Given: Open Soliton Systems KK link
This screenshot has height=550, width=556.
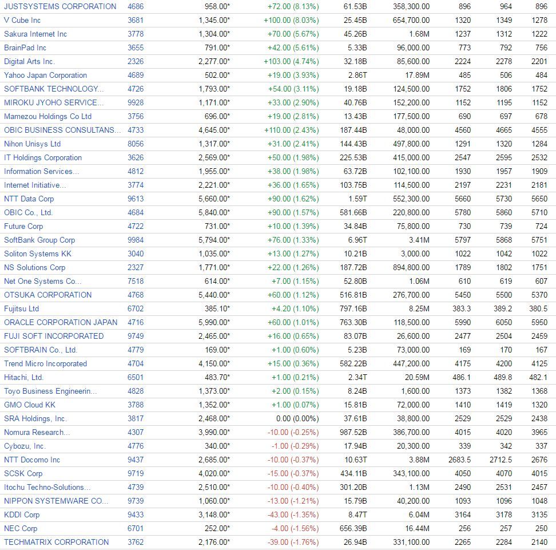Looking at the screenshot, I should pos(38,254).
